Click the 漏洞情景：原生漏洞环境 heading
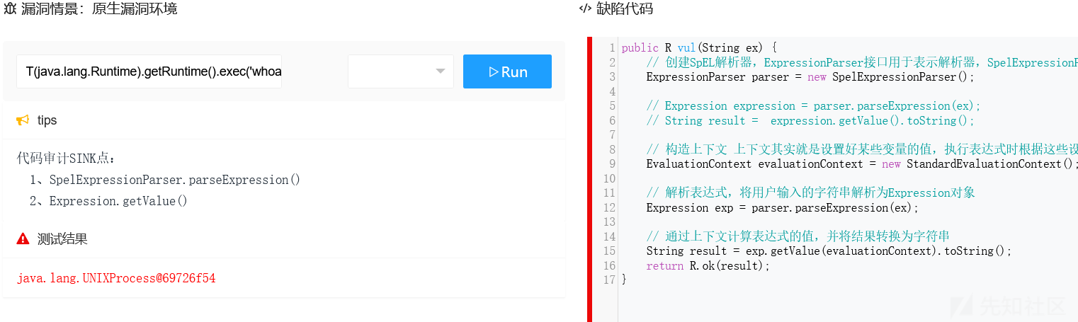 tap(99, 8)
